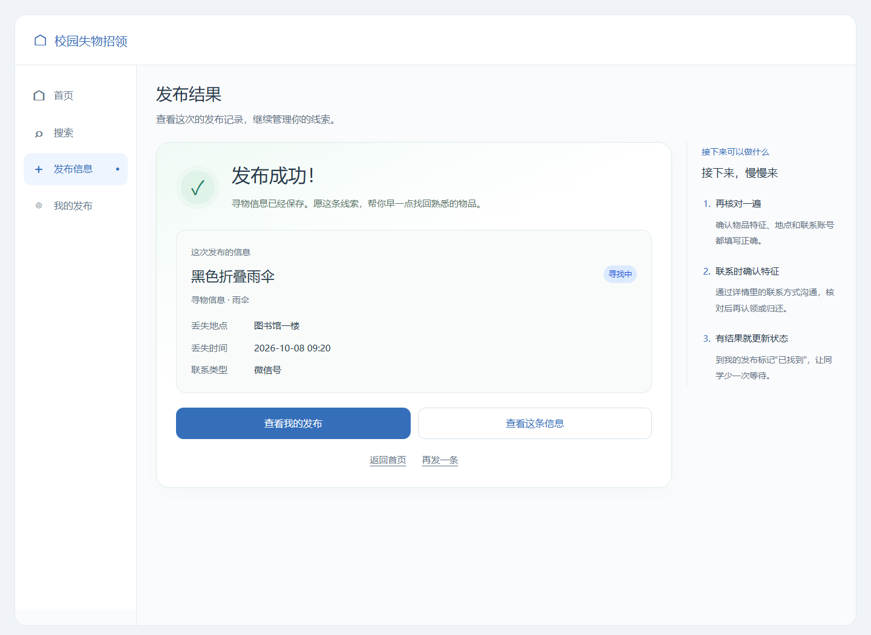Screen dimensions: 871x635
Task: Click the 丢失地点 field label
Action: click(x=209, y=326)
